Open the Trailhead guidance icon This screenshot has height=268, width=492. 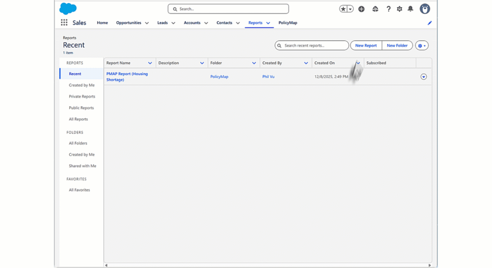point(375,9)
